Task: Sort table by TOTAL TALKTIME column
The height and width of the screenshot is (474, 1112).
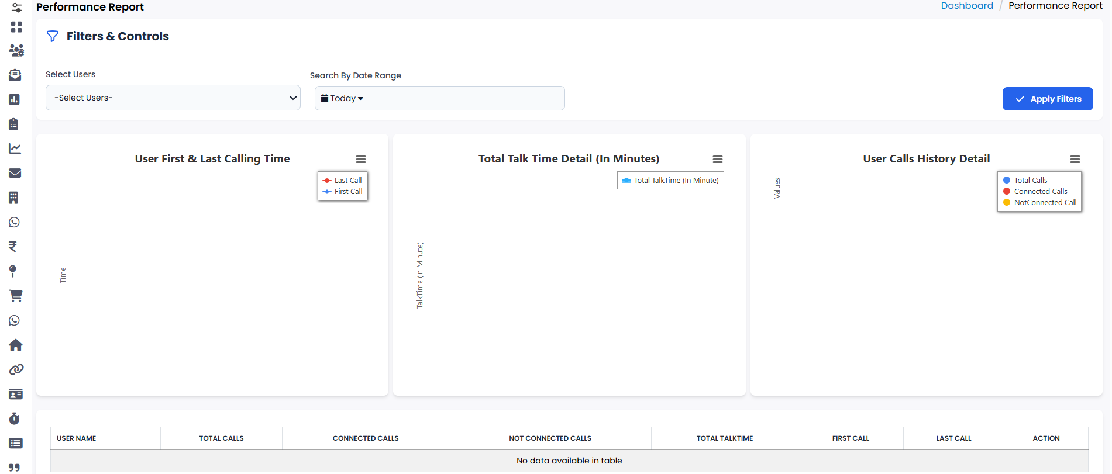Action: point(725,438)
